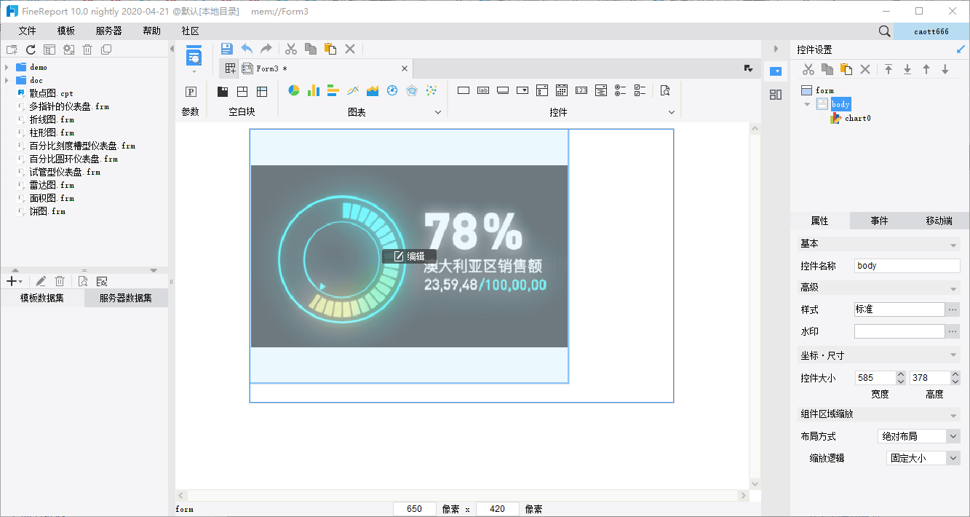The image size is (970, 517).
Task: Open the 布局方式 dropdown
Action: pyautogui.click(x=953, y=436)
